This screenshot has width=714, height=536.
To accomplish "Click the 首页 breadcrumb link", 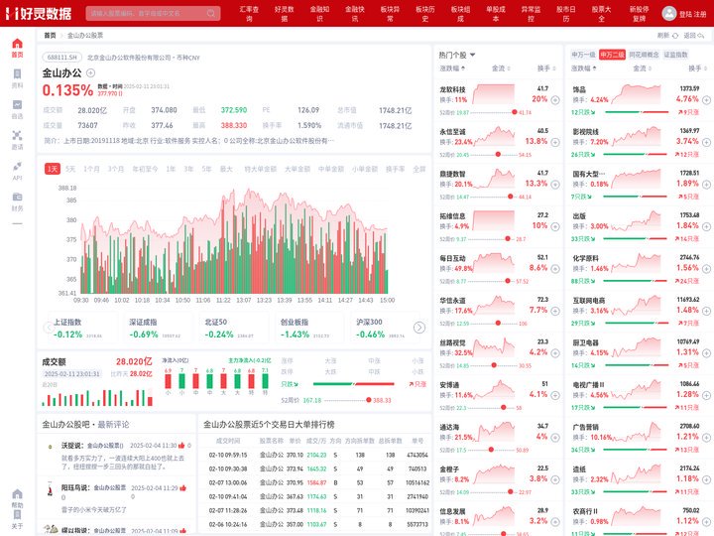I will pos(50,35).
